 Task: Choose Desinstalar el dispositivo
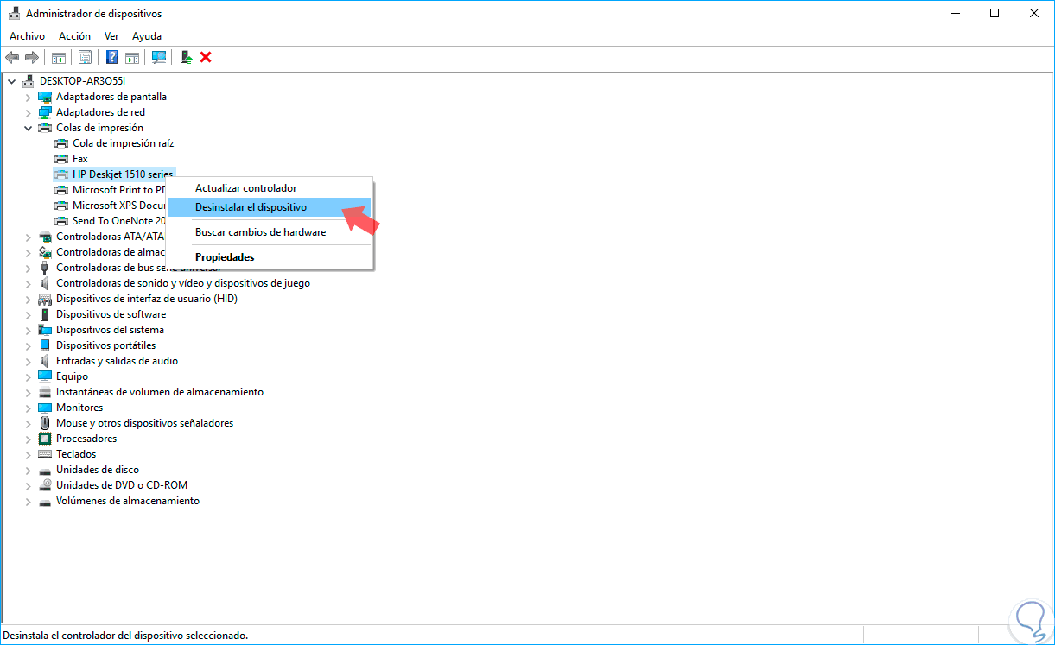[x=270, y=207]
